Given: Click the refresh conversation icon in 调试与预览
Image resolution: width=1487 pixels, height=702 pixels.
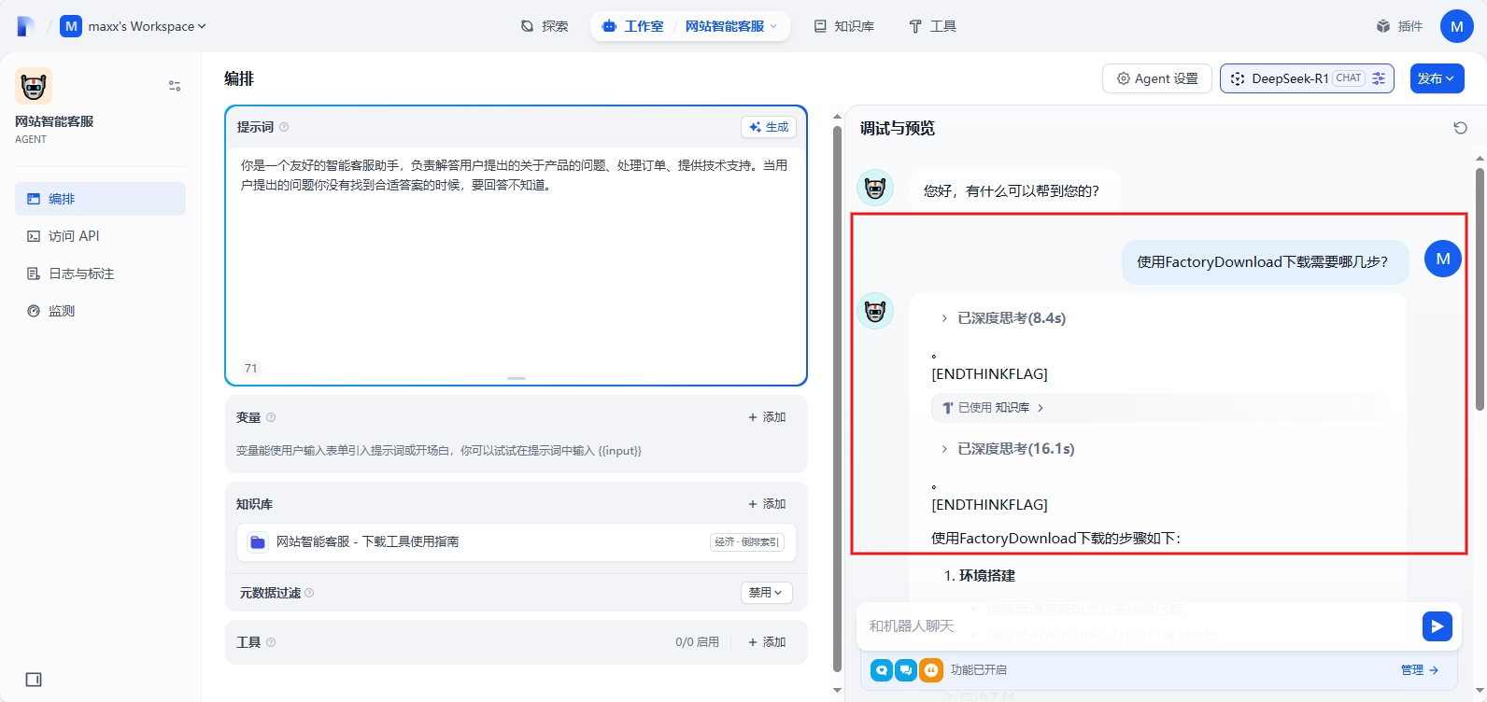Looking at the screenshot, I should pos(1460,128).
